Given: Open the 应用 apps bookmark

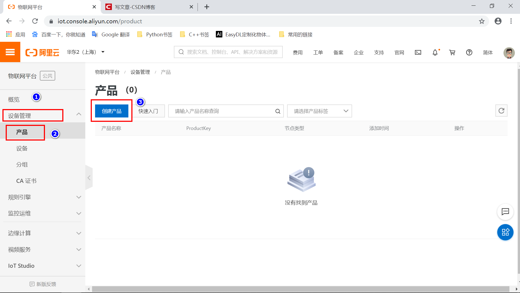Looking at the screenshot, I should 16,34.
